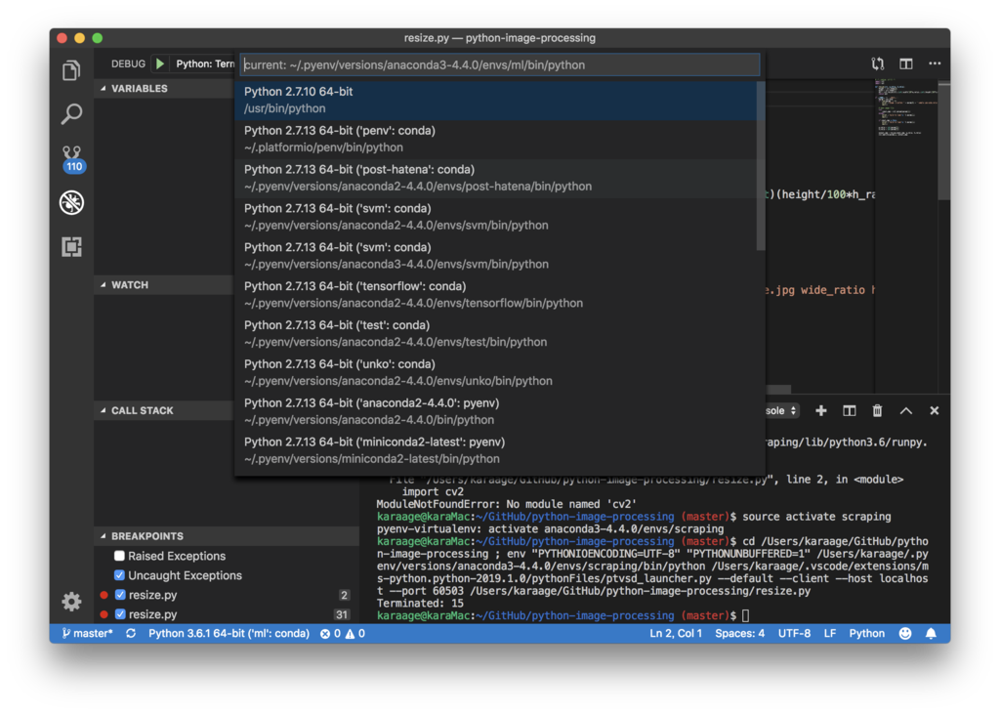Open the Manage gear settings
This screenshot has width=1000, height=714.
pos(71,601)
